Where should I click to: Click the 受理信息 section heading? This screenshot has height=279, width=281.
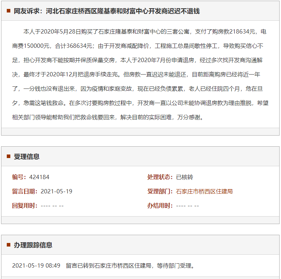click(26, 157)
